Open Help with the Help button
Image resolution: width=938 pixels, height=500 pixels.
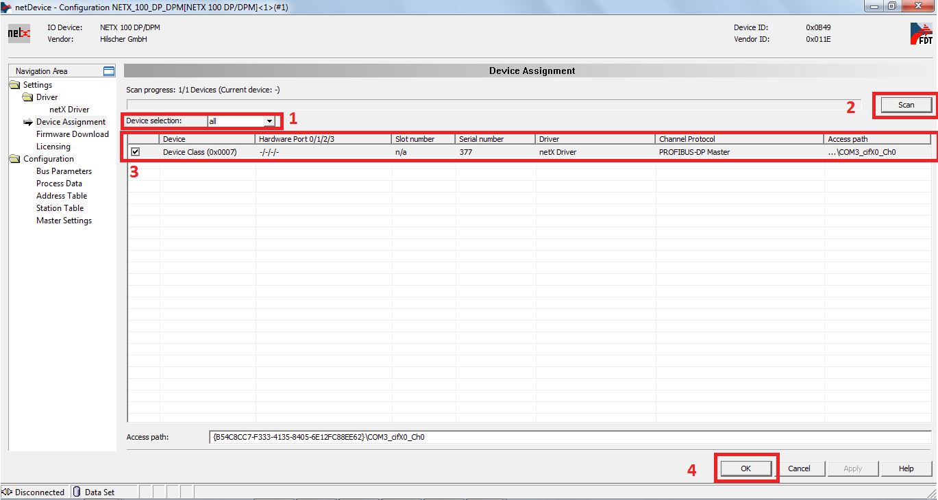coord(906,468)
